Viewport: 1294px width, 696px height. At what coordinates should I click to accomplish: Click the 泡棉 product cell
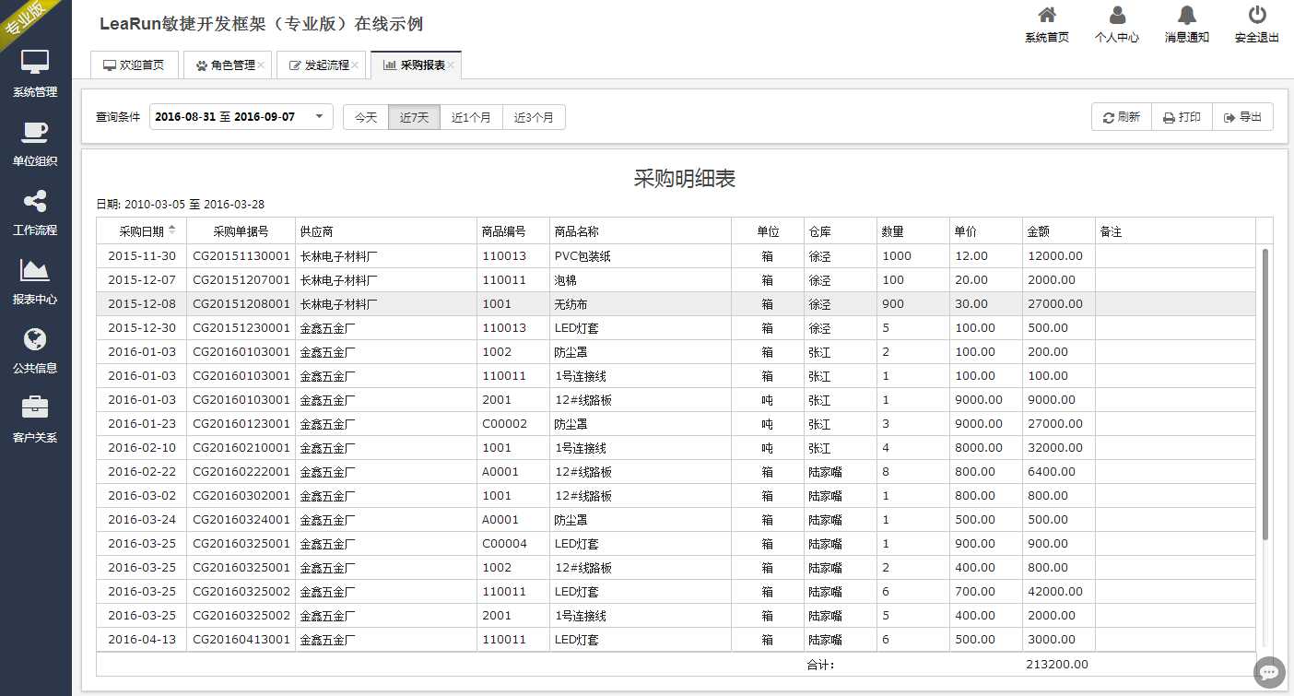pyautogui.click(x=641, y=280)
